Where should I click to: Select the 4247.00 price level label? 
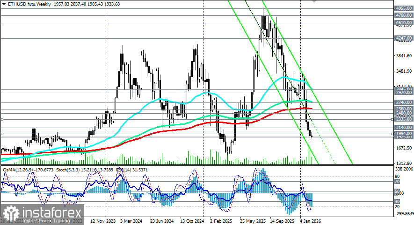[x=404, y=38]
